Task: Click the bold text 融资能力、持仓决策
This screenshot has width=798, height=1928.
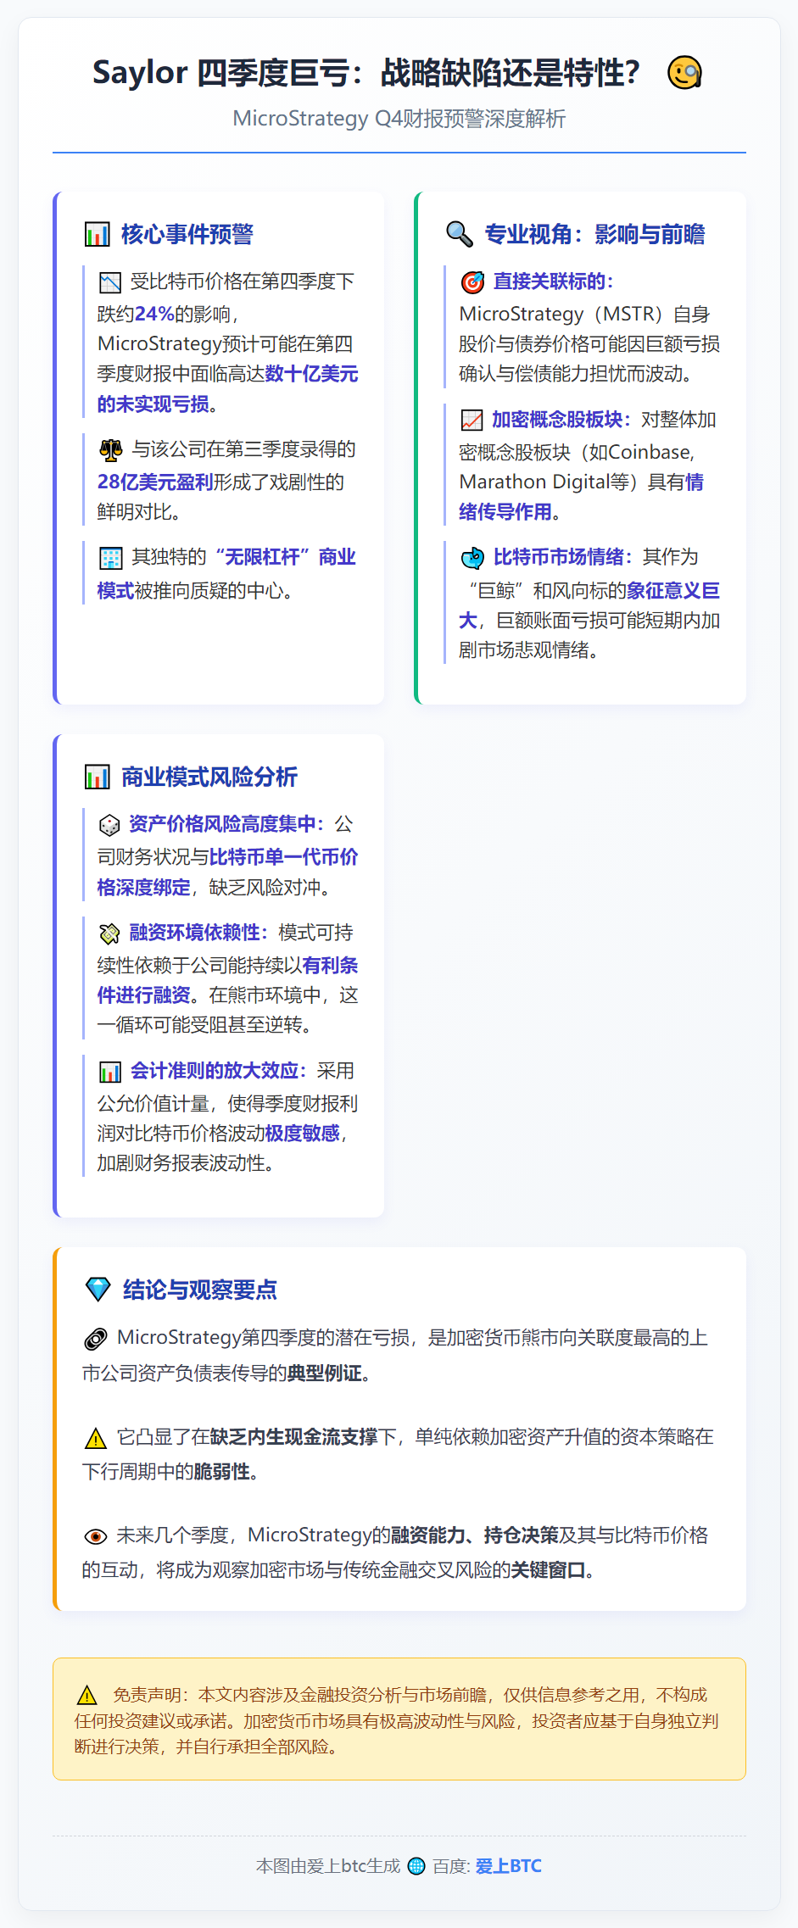Action: 473,1535
